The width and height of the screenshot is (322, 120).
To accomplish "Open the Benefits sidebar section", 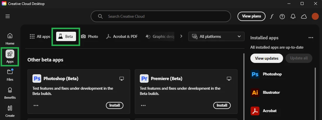I will pyautogui.click(x=10, y=93).
